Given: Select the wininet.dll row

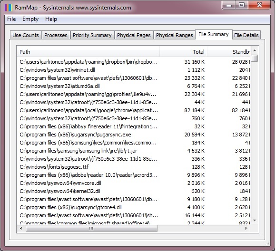Looking at the screenshot, I should pyautogui.click(x=134, y=70).
